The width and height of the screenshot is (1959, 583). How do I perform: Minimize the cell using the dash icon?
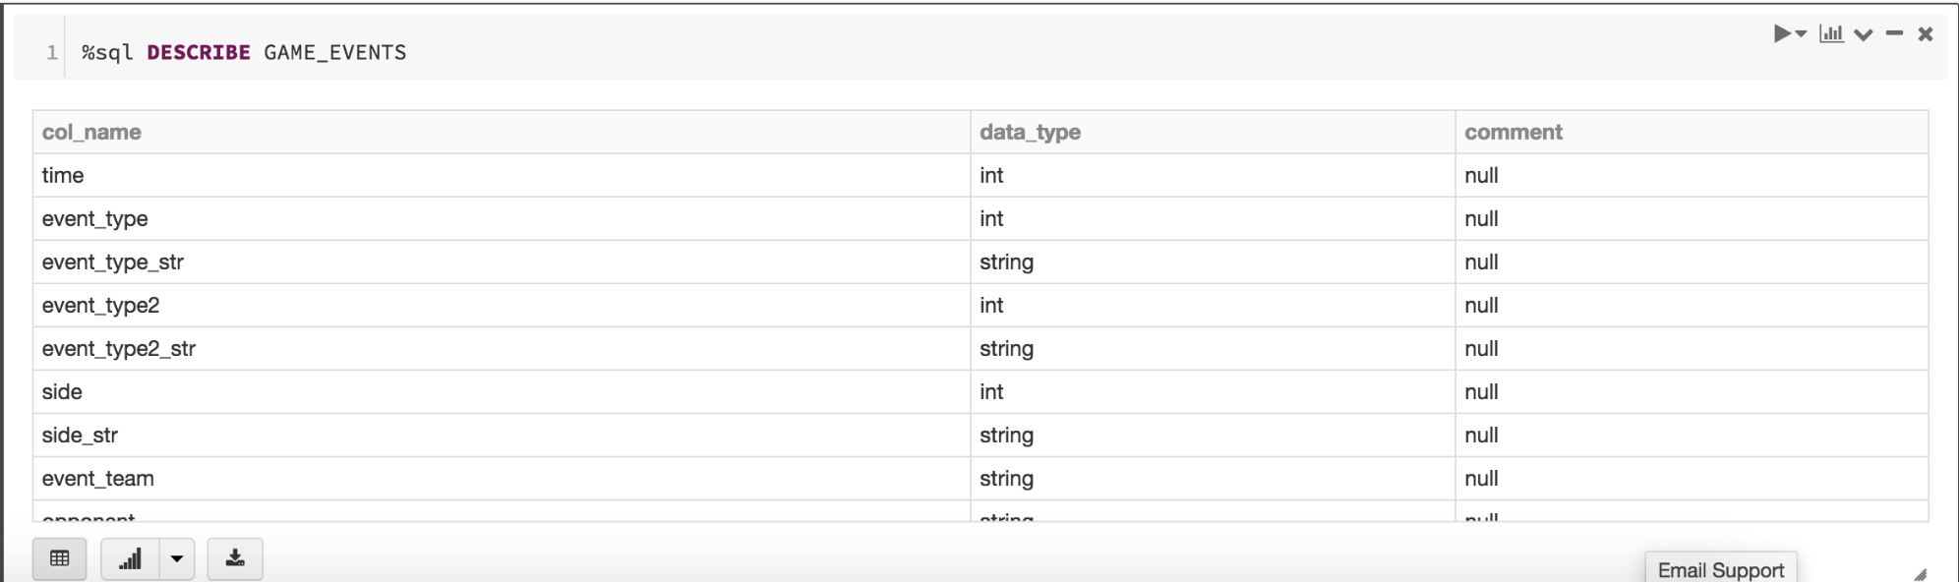[1894, 34]
